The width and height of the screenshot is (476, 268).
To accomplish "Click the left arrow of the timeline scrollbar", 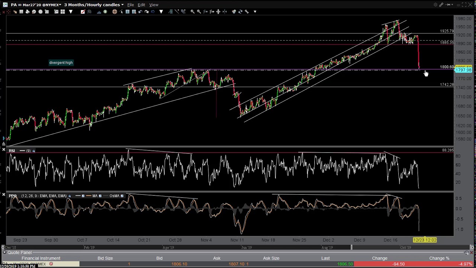I will [x=3, y=247].
